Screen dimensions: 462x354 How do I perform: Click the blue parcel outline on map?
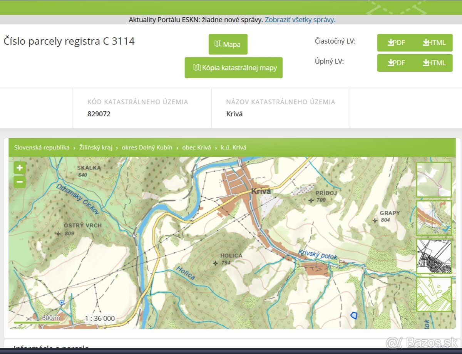tap(354, 315)
